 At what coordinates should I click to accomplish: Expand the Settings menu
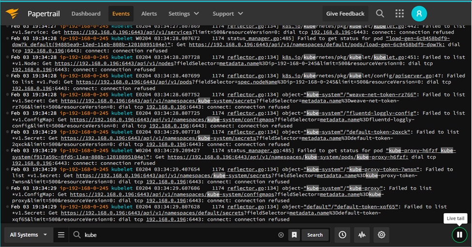tap(183, 14)
